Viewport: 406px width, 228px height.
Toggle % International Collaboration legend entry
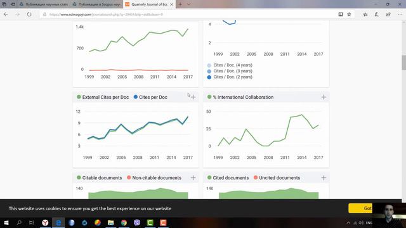tap(240, 97)
